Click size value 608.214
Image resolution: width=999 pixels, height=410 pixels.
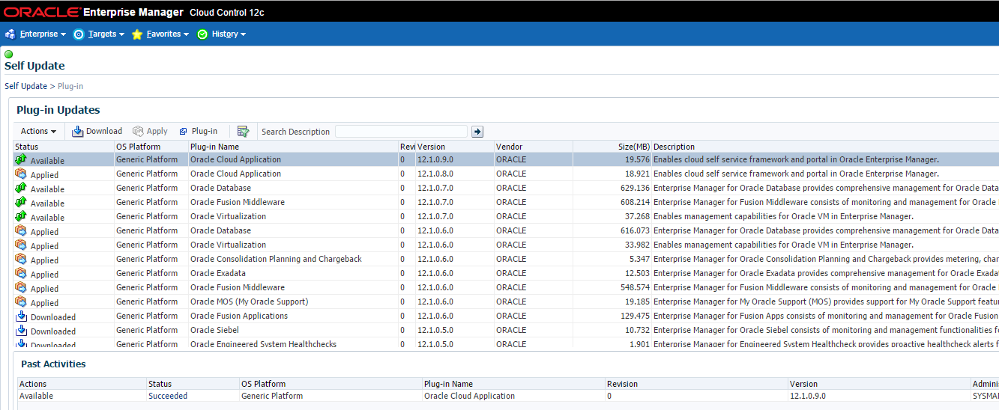pos(636,202)
